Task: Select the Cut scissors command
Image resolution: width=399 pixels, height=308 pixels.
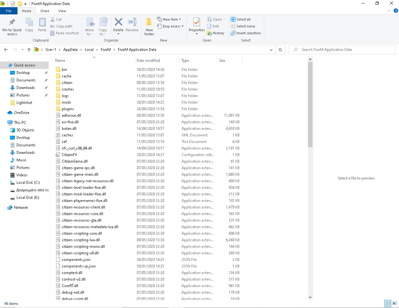Action: pos(56,19)
